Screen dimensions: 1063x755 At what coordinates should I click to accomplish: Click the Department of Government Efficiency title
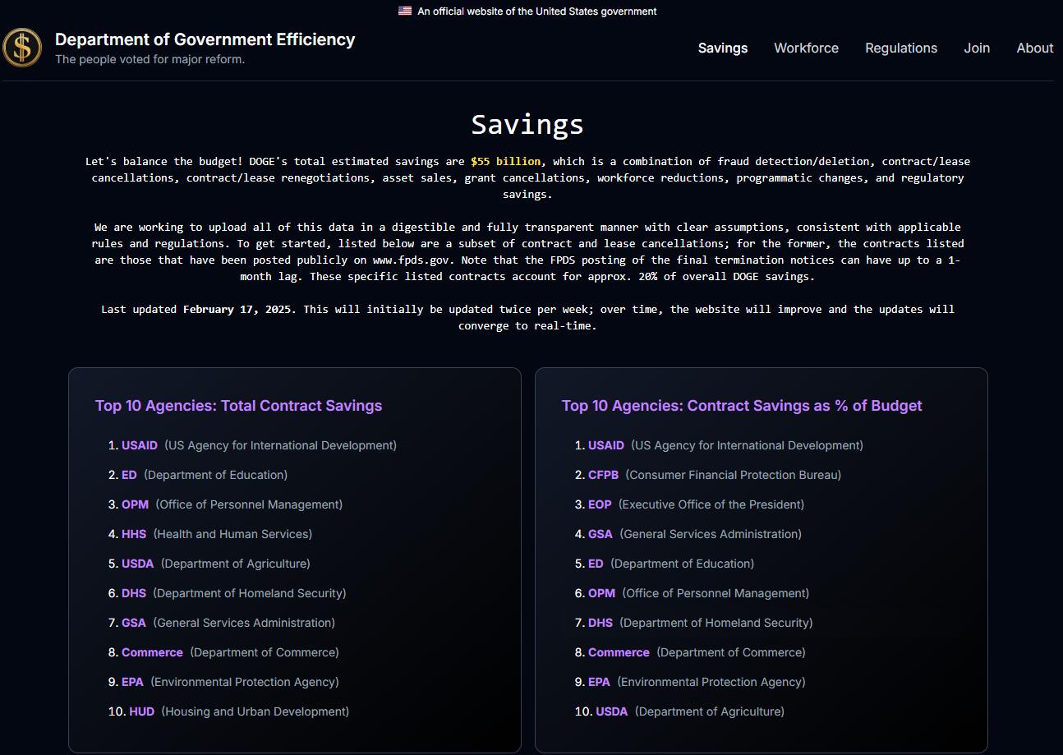(x=205, y=39)
